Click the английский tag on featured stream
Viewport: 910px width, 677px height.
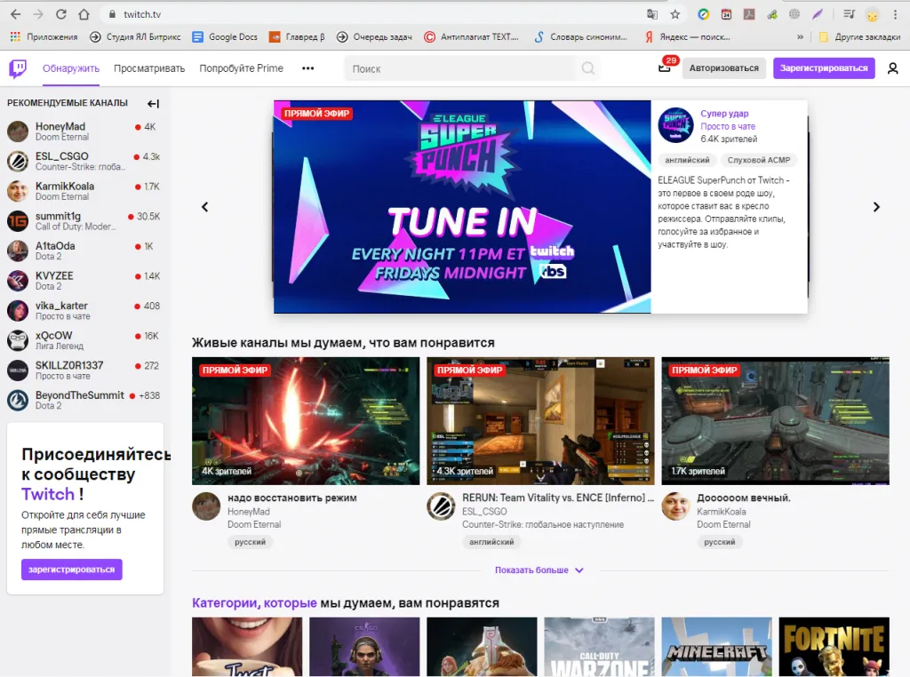click(x=687, y=160)
